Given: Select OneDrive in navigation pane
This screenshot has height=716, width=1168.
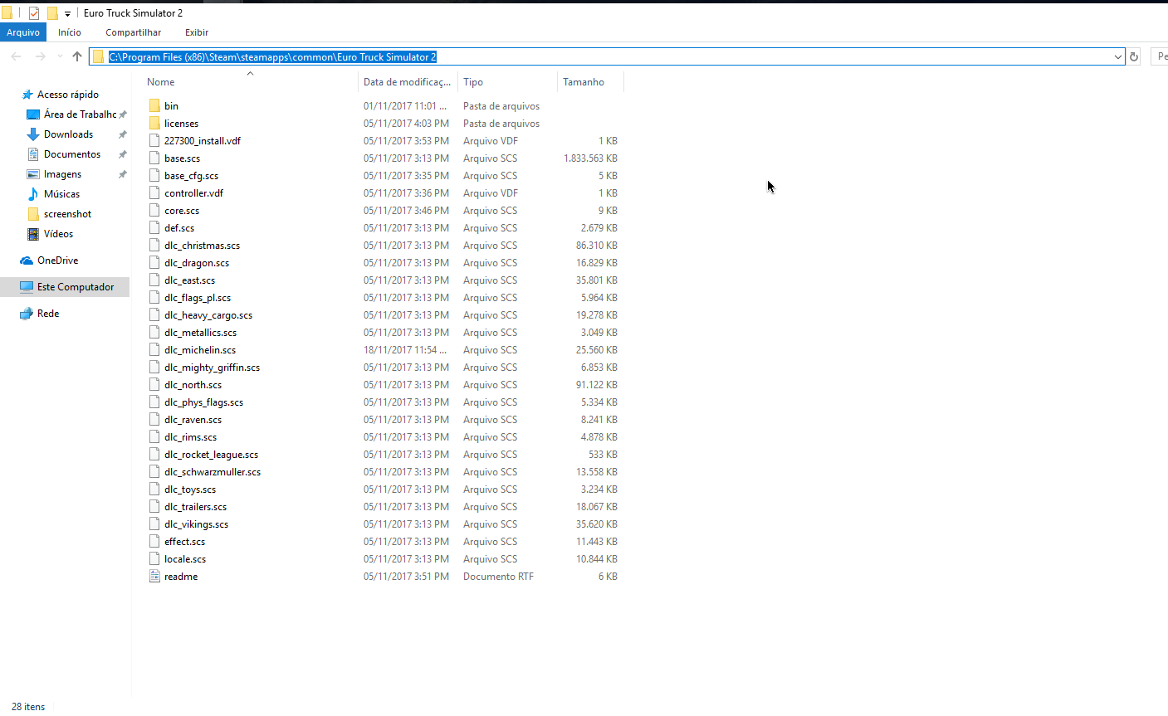Looking at the screenshot, I should 57,261.
